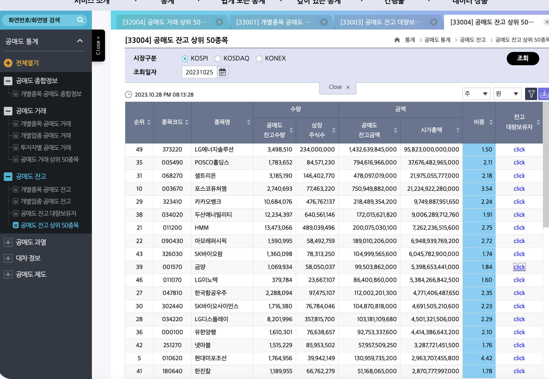Select [33004] 공매도 잔고 상위 50 tab

(x=492, y=22)
